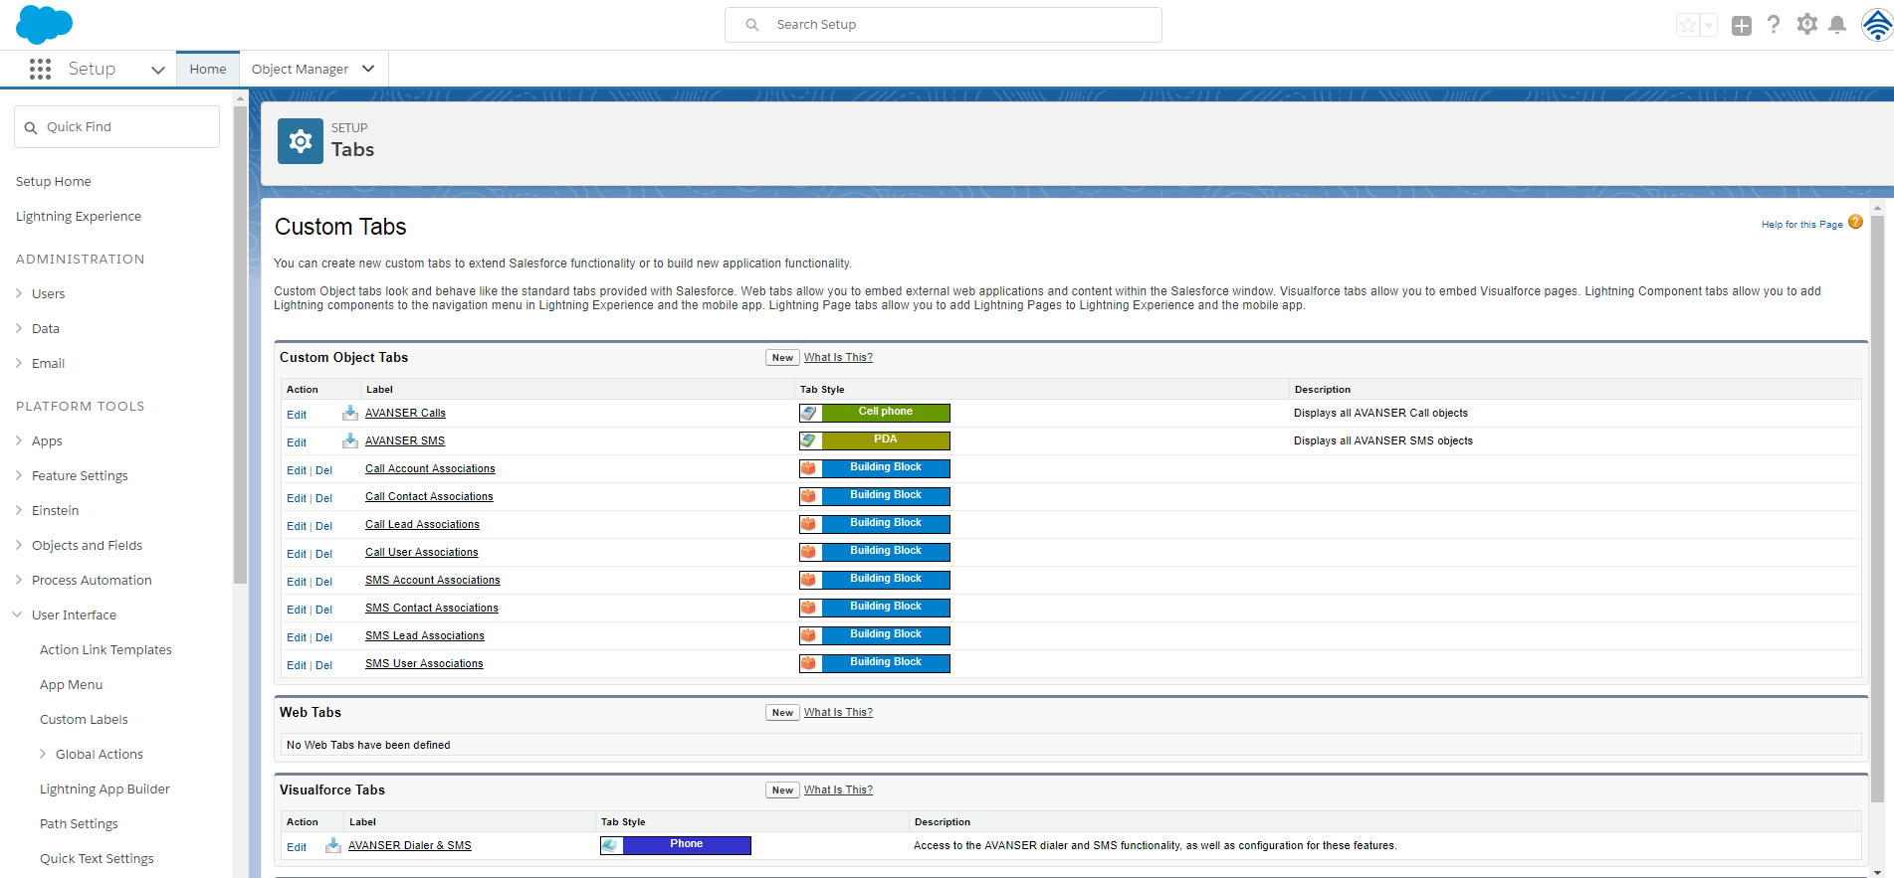
Task: Click the Building Block icon for Call Account Associations
Action: (810, 468)
